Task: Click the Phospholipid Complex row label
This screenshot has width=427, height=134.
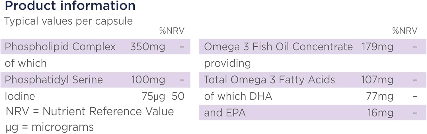Action: 60,47
